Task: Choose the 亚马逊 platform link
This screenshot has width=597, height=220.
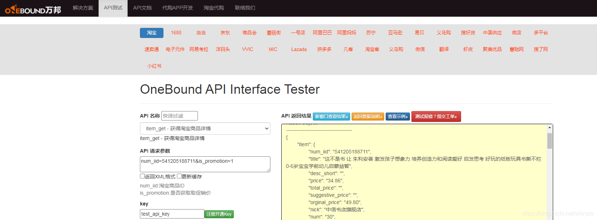Action: [x=395, y=33]
